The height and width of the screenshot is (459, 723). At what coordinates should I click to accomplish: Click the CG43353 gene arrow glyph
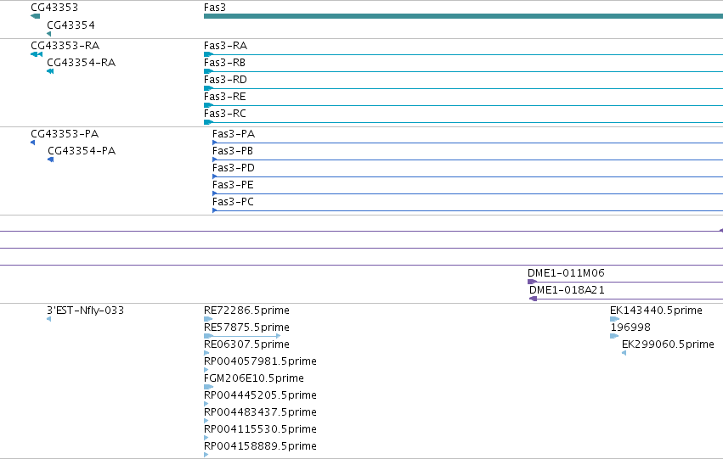pyautogui.click(x=35, y=16)
